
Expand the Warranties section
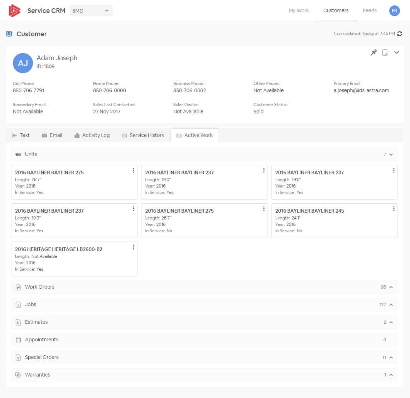click(x=391, y=375)
